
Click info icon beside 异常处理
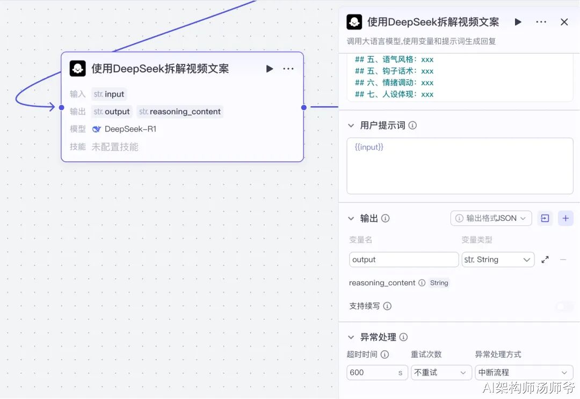click(403, 337)
